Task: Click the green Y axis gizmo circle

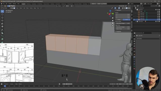Action: (113, 13)
